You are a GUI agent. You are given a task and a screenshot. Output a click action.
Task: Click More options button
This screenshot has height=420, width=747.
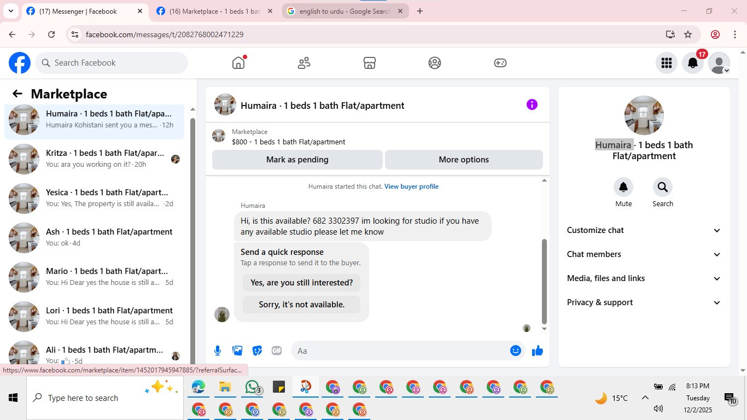tap(464, 160)
